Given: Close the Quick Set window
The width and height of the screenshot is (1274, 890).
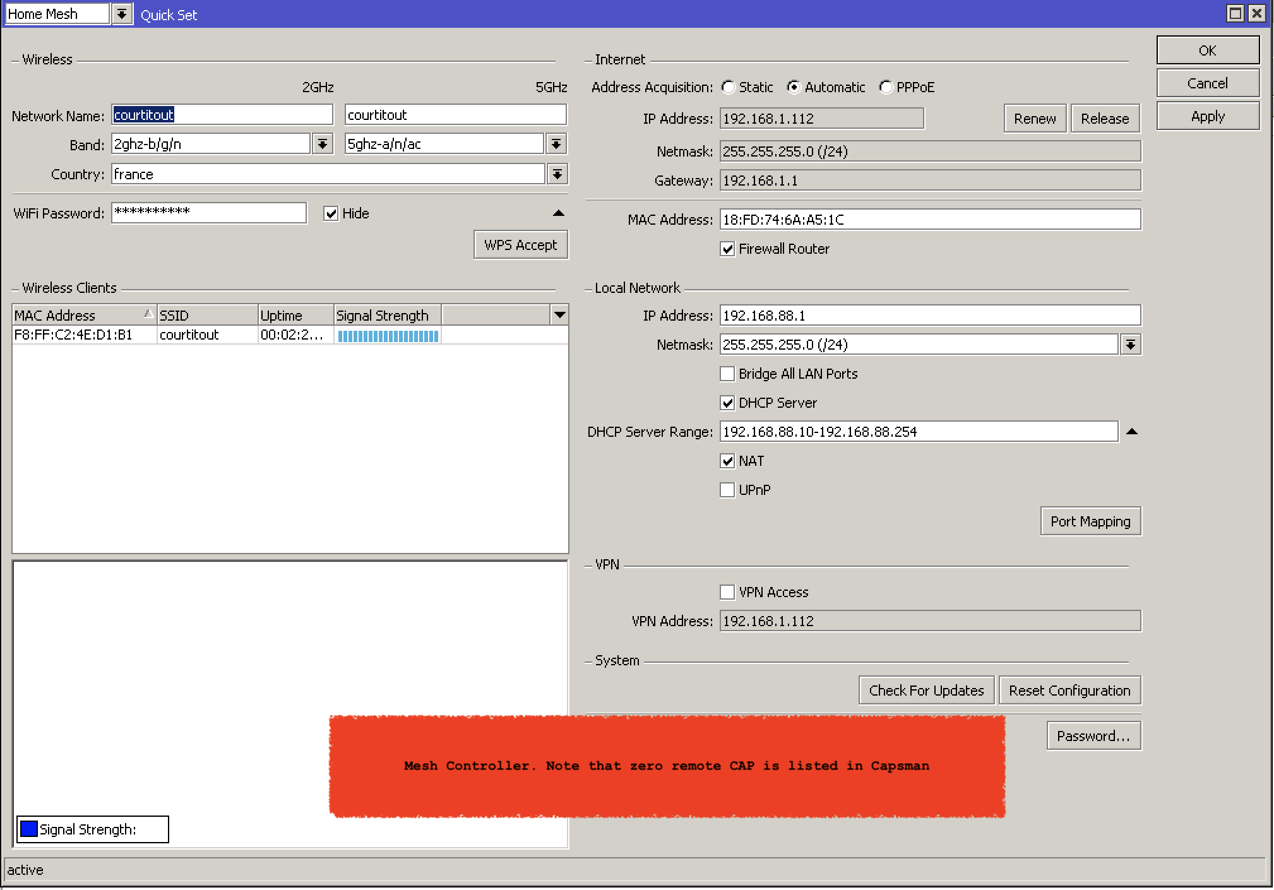Looking at the screenshot, I should tap(1257, 13).
